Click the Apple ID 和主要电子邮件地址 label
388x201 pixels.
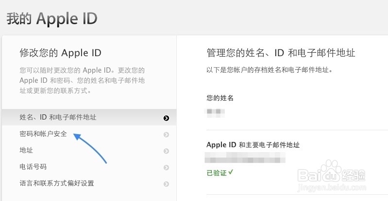pos(253,145)
